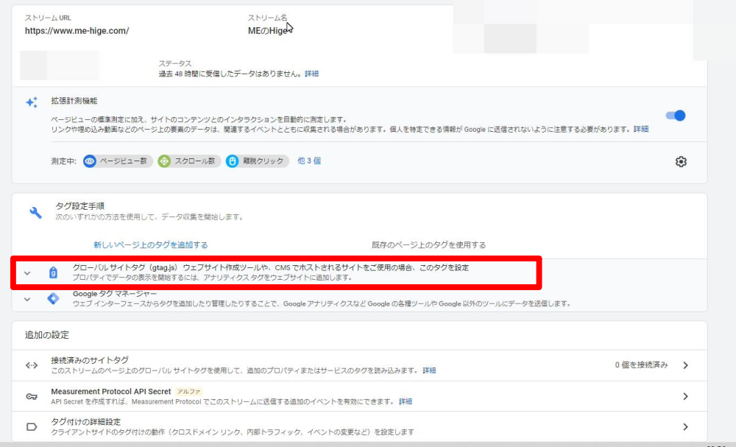The height and width of the screenshot is (447, 736).
Task: Open 詳細 link in 拡張計測機能 description
Action: 641,129
